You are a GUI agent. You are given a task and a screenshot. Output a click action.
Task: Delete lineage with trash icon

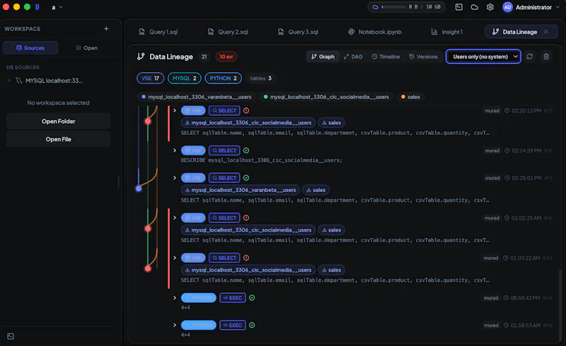point(546,56)
